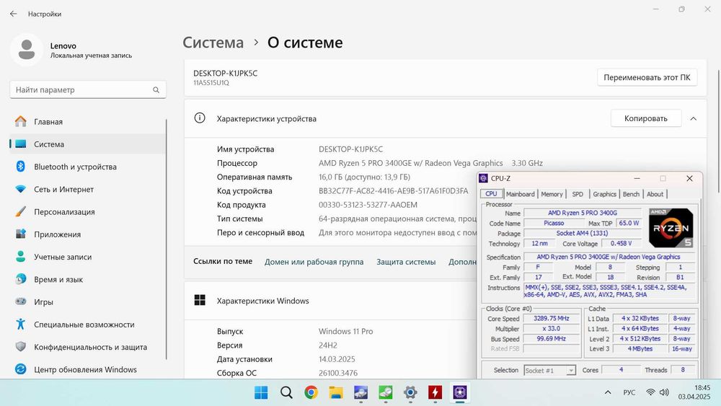Image resolution: width=721 pixels, height=406 pixels.
Task: Open the Учетные записи section
Action: pyautogui.click(x=87, y=257)
